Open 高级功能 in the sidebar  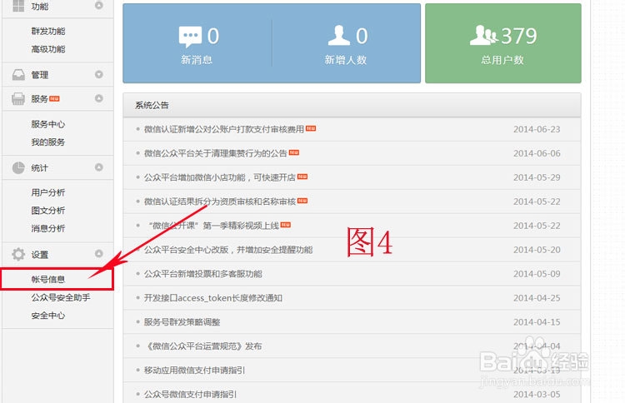tap(48, 49)
